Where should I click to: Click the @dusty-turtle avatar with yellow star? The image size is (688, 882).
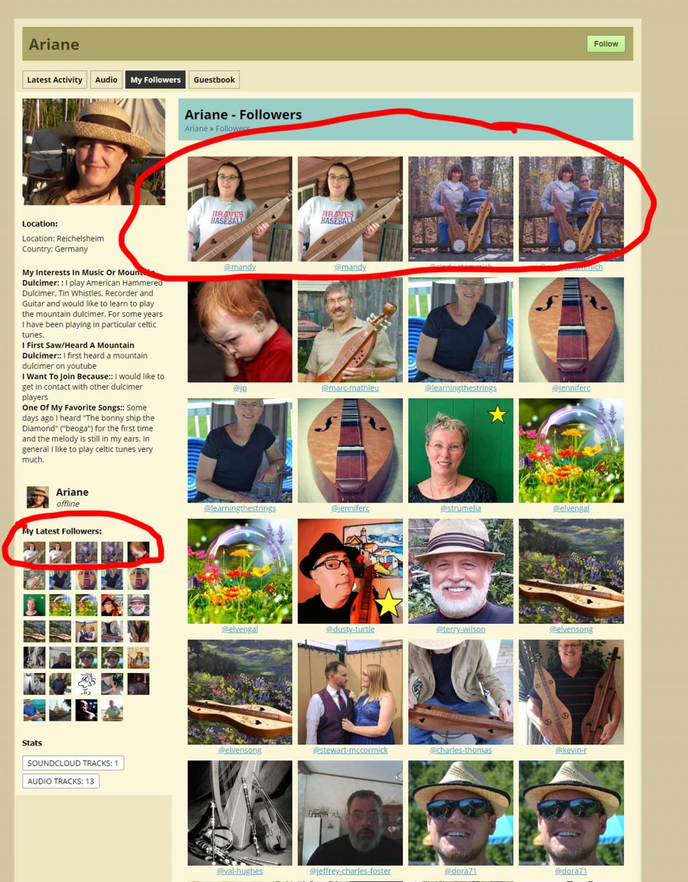350,571
